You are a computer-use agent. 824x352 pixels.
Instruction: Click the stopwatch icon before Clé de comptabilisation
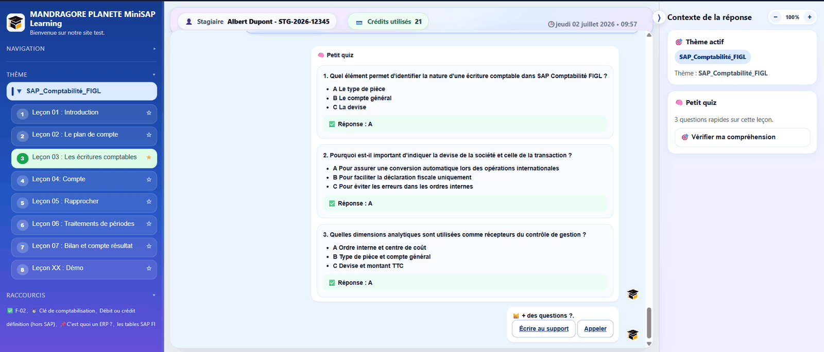coord(34,311)
